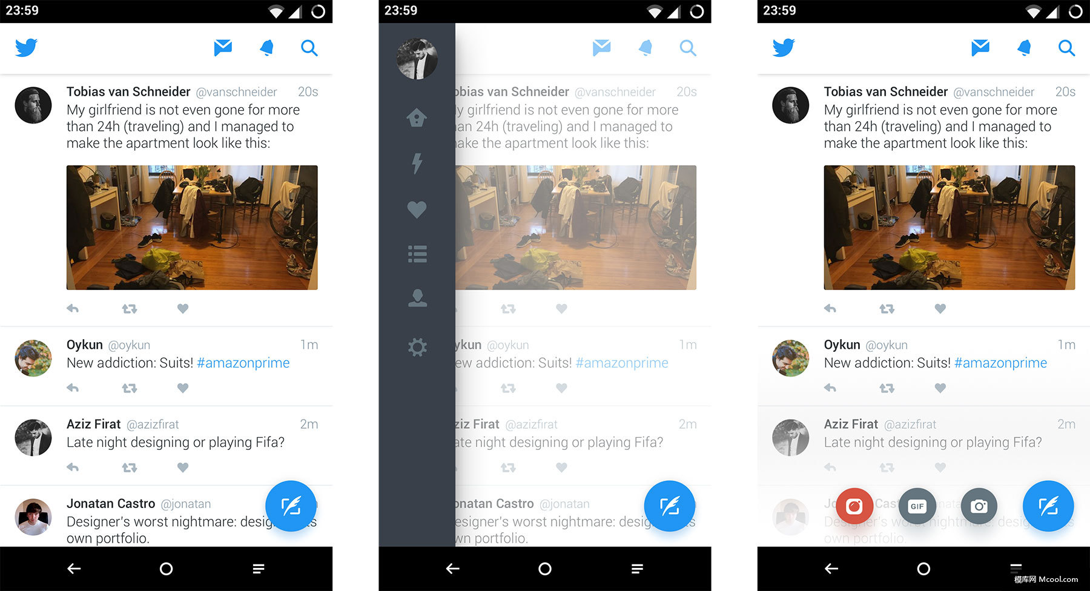Retweet Aziz Firat's tweet in left screen

pyautogui.click(x=130, y=467)
